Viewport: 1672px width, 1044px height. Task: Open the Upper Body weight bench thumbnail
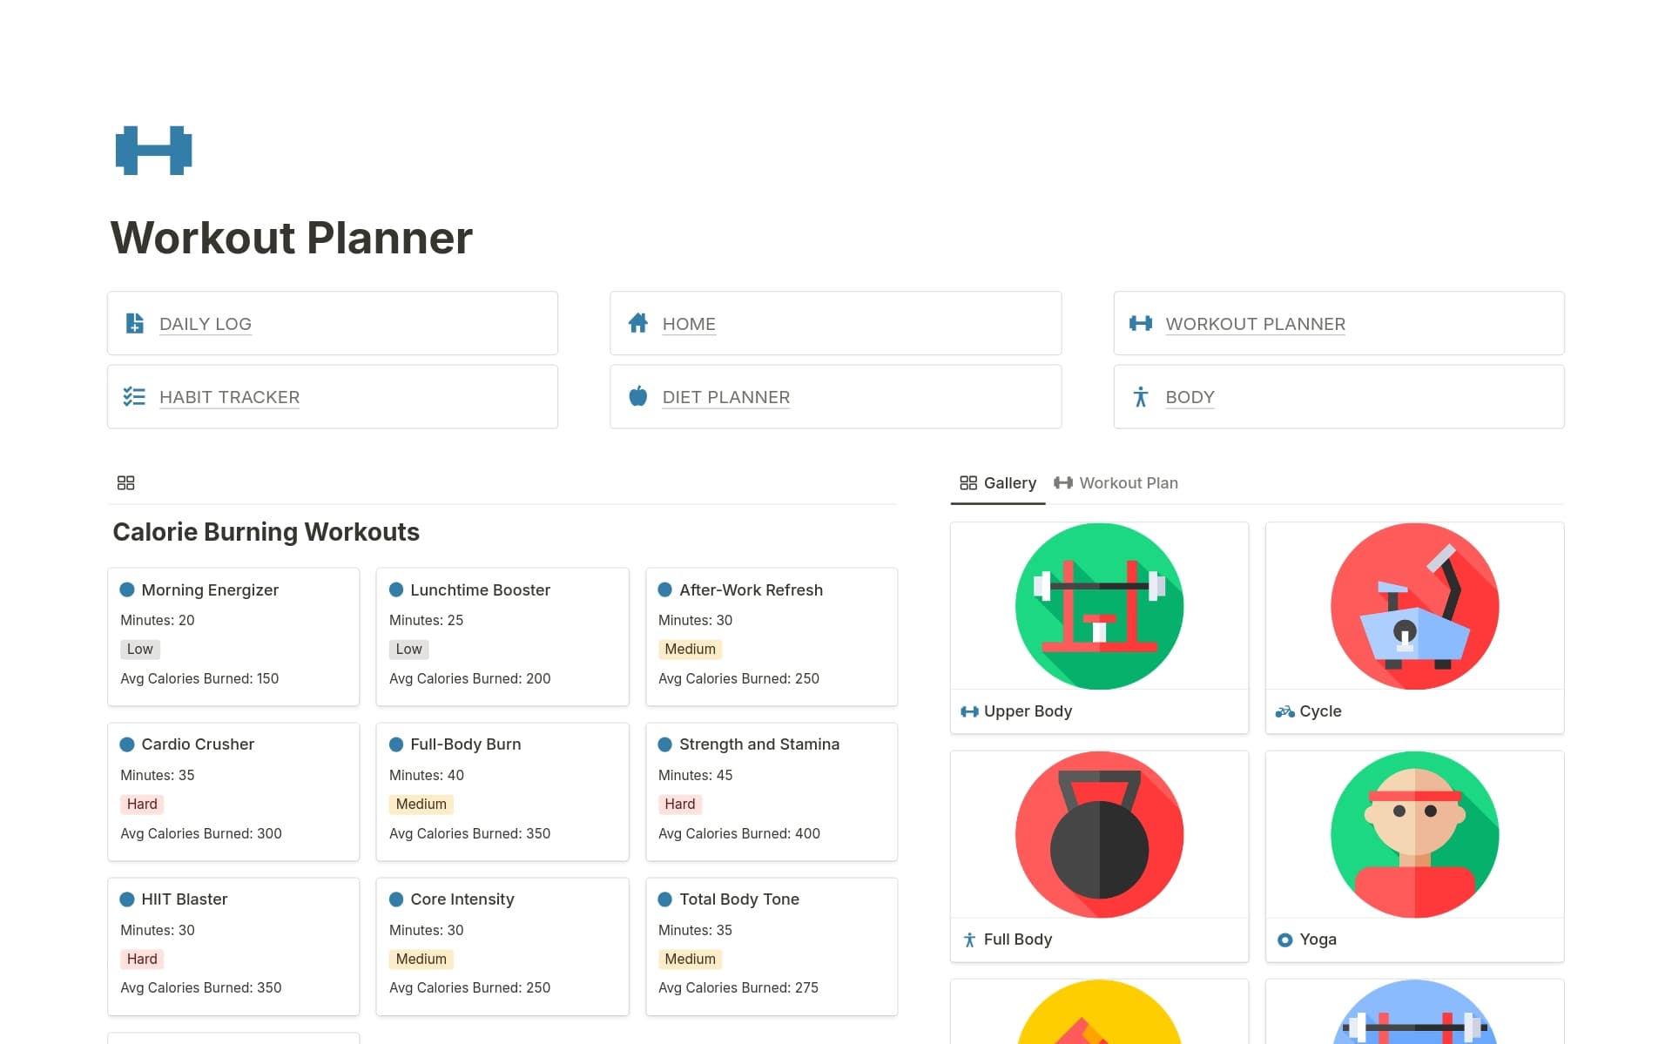coord(1099,606)
